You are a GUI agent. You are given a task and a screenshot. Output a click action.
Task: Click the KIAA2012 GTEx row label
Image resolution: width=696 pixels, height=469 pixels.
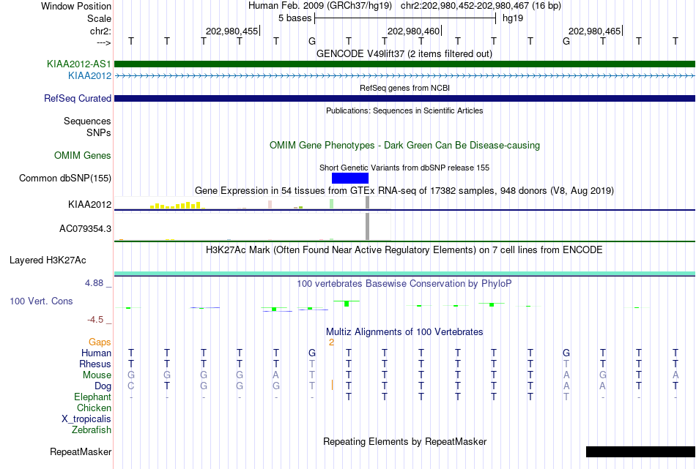click(89, 204)
